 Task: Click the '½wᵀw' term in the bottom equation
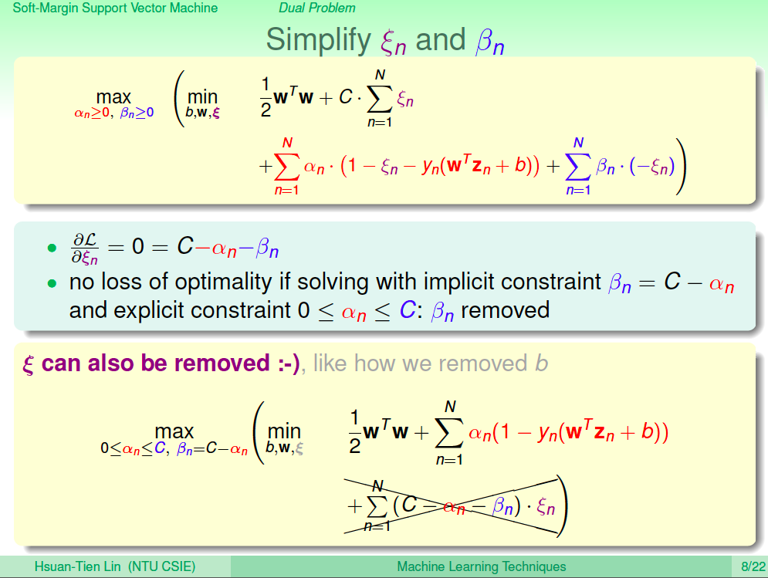(379, 432)
